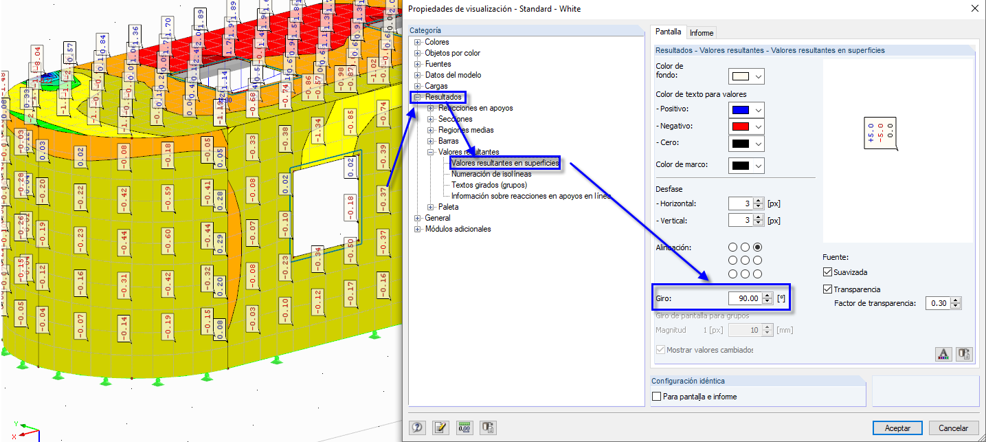Adjust the Vertical offset stepper arrows
Image resolution: width=986 pixels, height=442 pixels.
coord(759,221)
